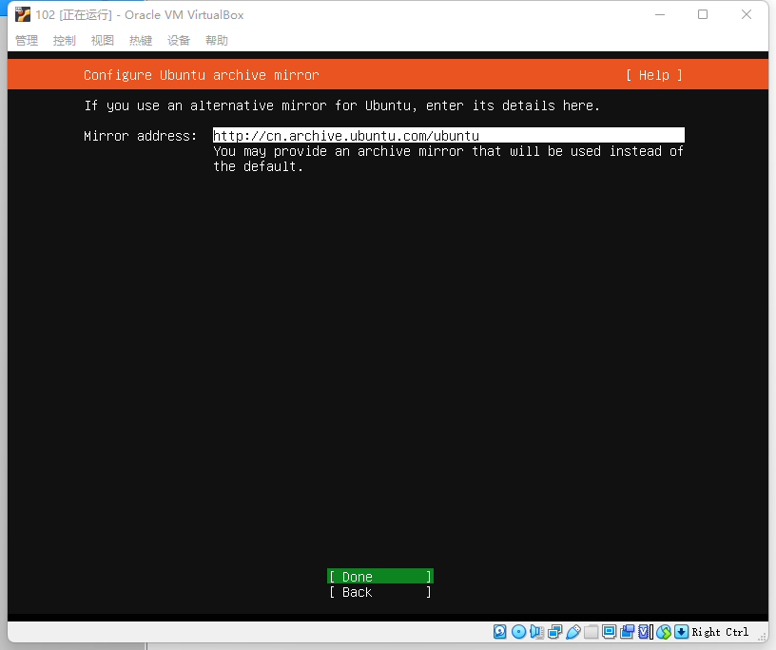776x650 pixels.
Task: Maximize the VirtualBox window
Action: point(703,14)
